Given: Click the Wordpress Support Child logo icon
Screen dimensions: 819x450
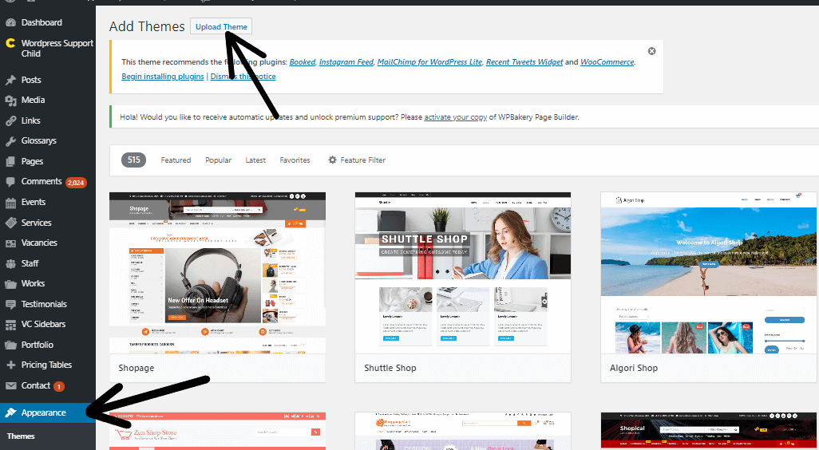Looking at the screenshot, I should [10, 43].
